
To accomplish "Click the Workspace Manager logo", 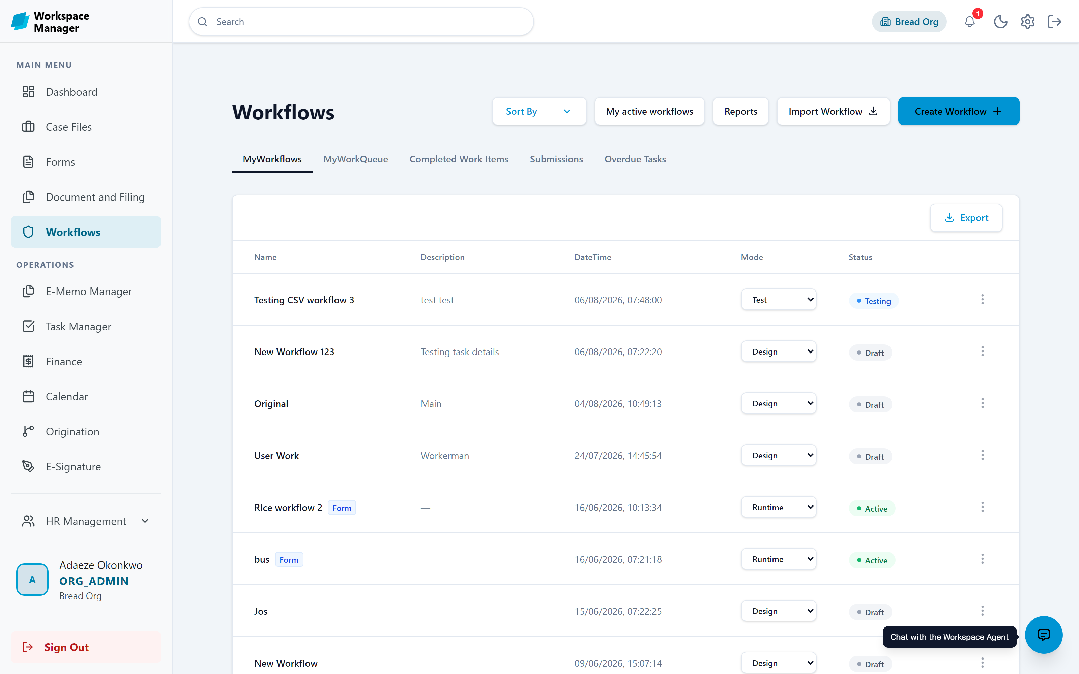I will (50, 21).
